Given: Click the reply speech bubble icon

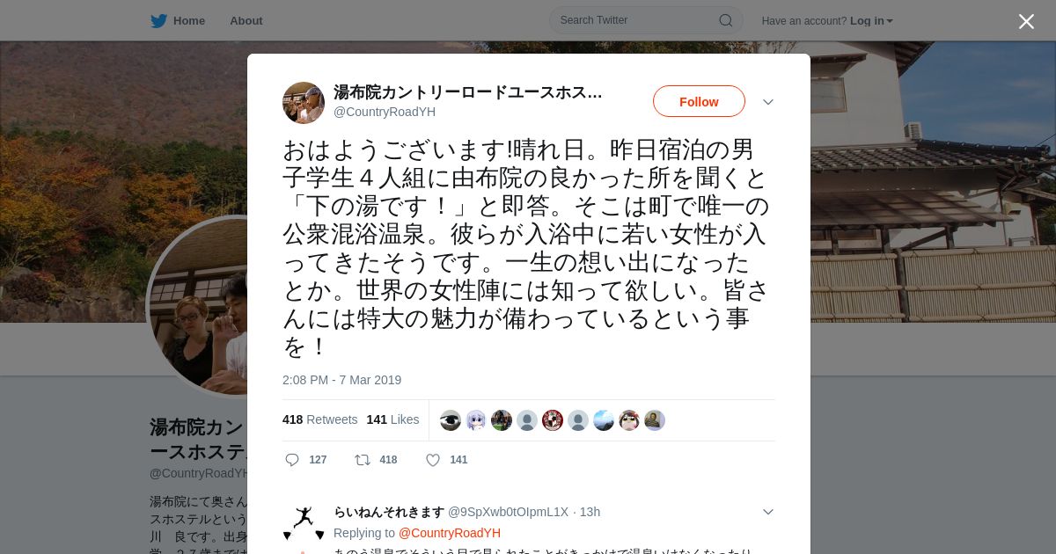Looking at the screenshot, I should [x=292, y=460].
